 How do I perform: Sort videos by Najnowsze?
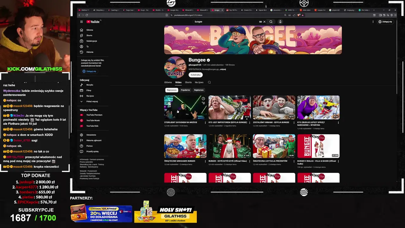click(x=172, y=90)
